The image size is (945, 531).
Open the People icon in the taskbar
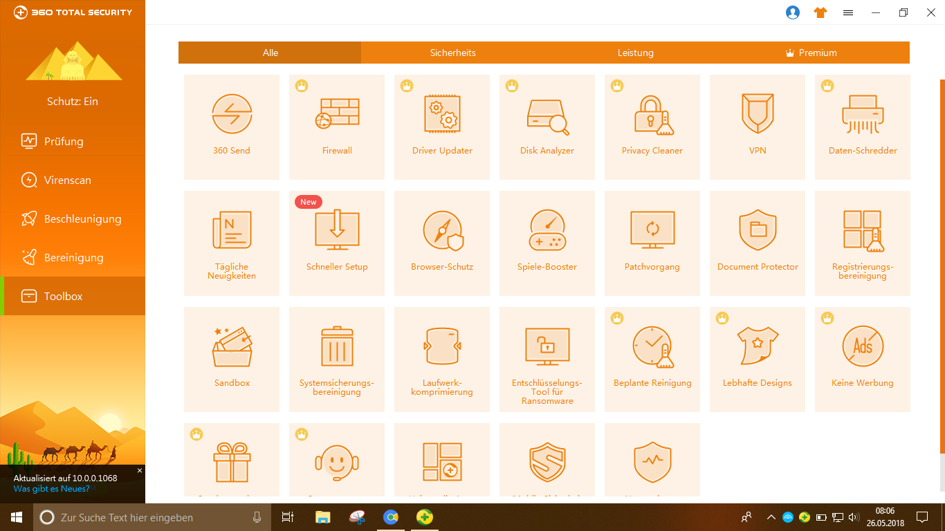pyautogui.click(x=746, y=517)
